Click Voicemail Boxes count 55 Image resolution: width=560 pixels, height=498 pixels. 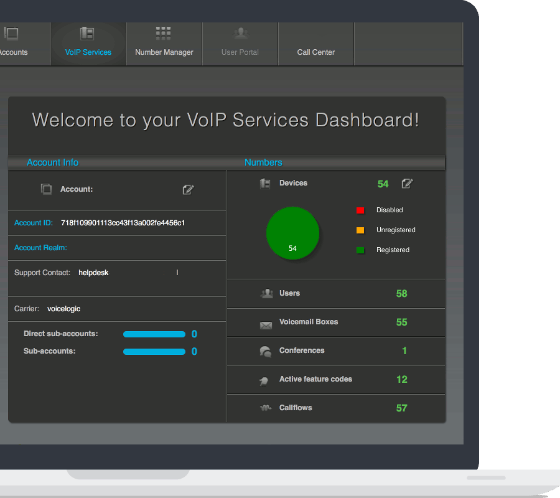[402, 322]
